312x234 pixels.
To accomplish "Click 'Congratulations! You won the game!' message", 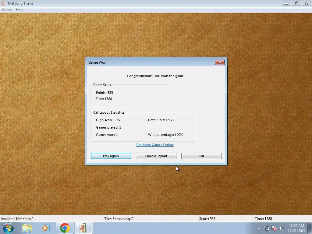I will point(156,76).
